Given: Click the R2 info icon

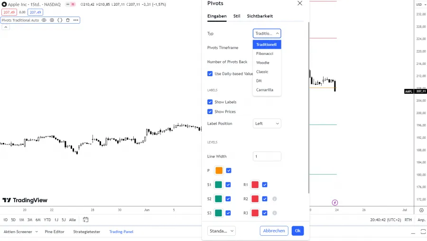Looking at the screenshot, I should click(274, 199).
